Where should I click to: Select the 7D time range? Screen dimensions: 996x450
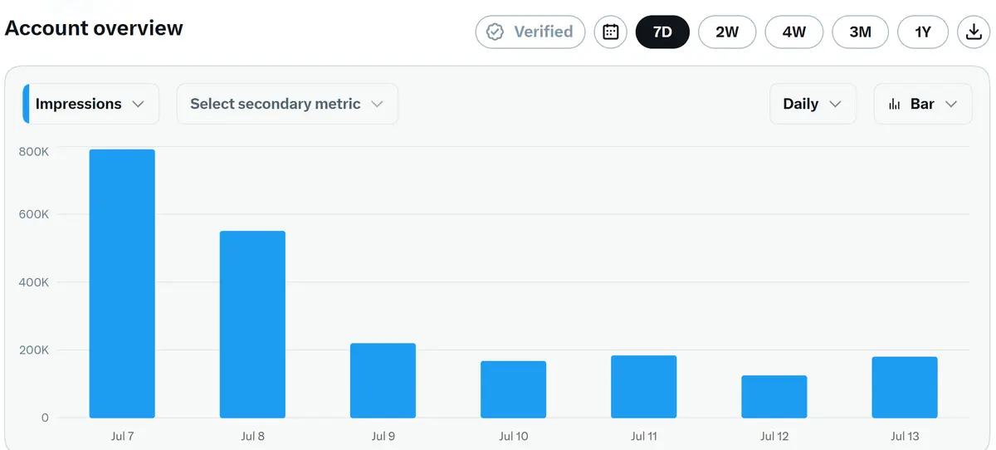[662, 32]
